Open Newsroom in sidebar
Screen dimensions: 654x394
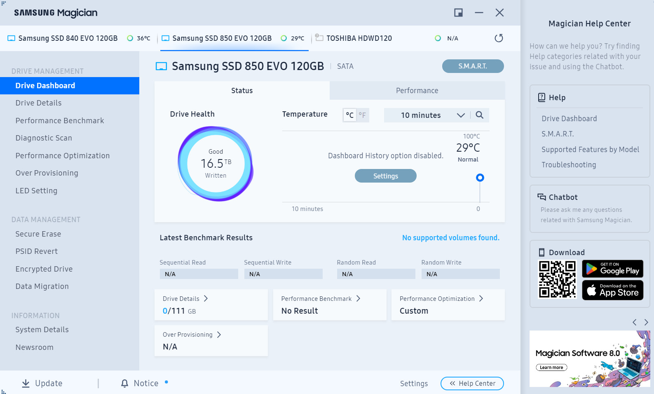point(70,347)
